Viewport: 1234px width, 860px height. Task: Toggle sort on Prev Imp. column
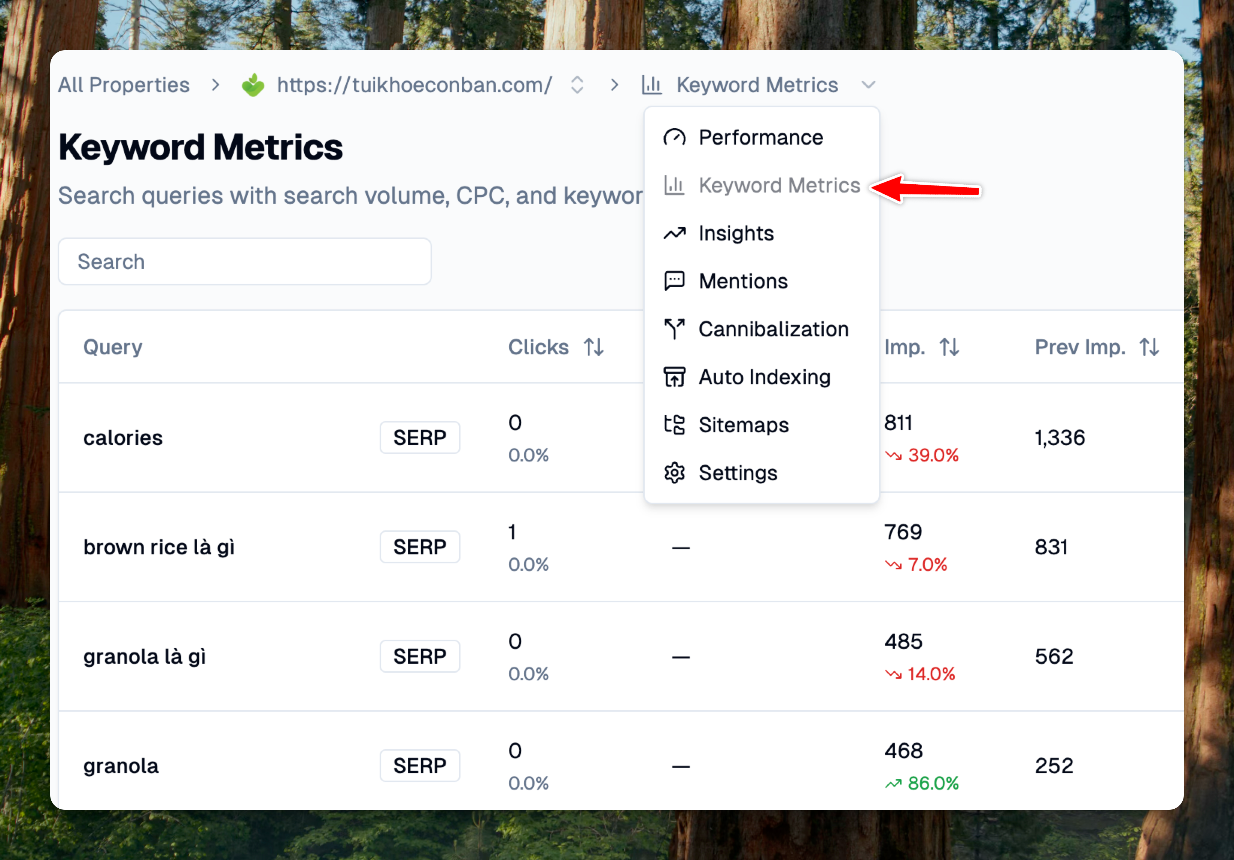point(1149,347)
